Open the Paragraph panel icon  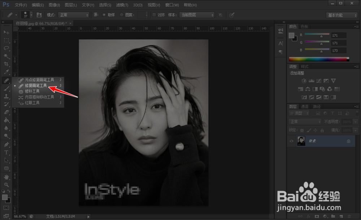280,52
